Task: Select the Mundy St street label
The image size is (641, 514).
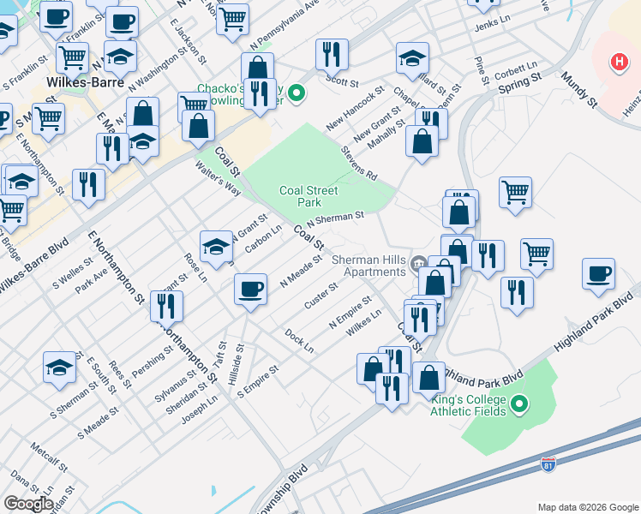Action: pyautogui.click(x=579, y=90)
